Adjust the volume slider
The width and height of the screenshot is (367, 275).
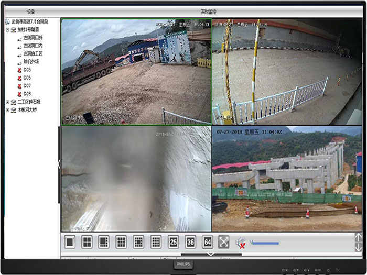point(265,243)
